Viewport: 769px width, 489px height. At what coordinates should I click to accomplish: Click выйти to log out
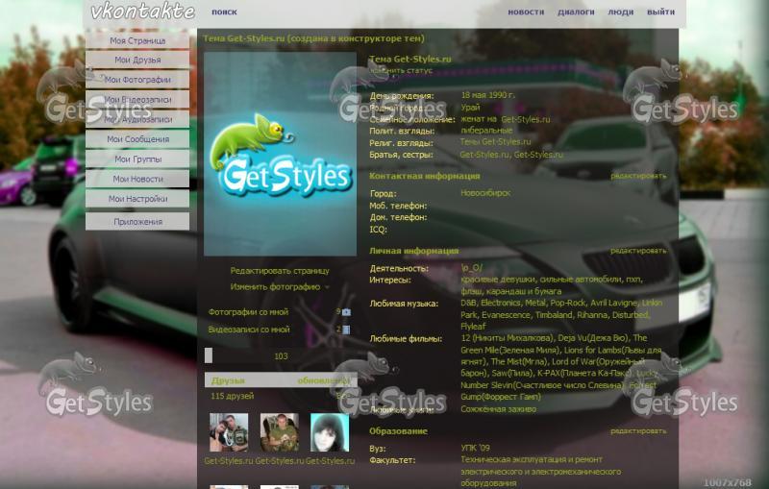click(x=660, y=12)
